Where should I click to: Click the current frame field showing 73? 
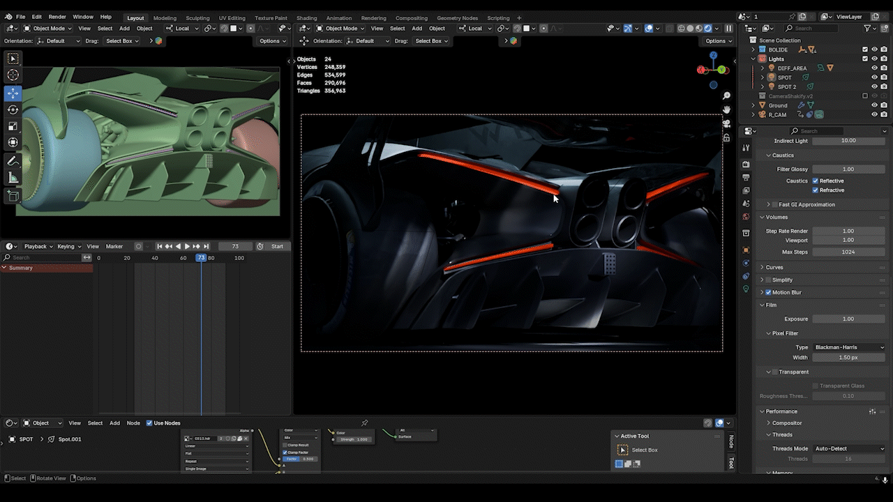[x=235, y=246]
